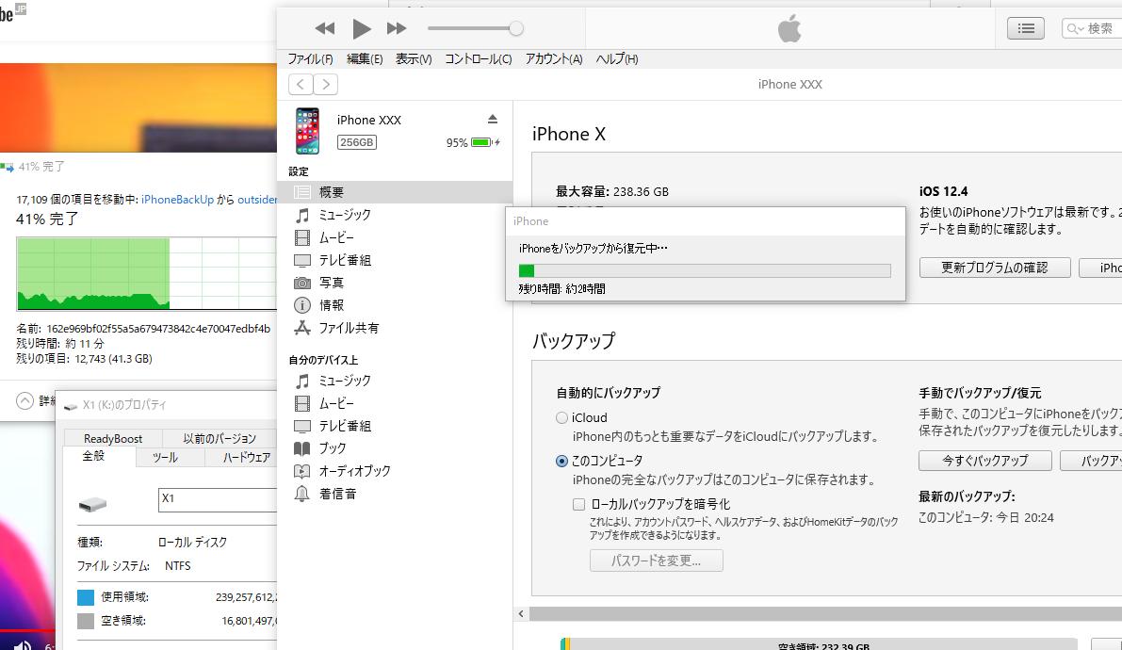Open the 編集(E) menu
Image resolution: width=1122 pixels, height=650 pixels.
coord(365,59)
